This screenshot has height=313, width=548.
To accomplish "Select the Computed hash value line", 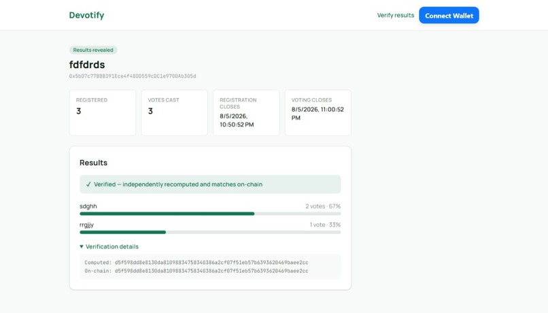I will 196,262.
